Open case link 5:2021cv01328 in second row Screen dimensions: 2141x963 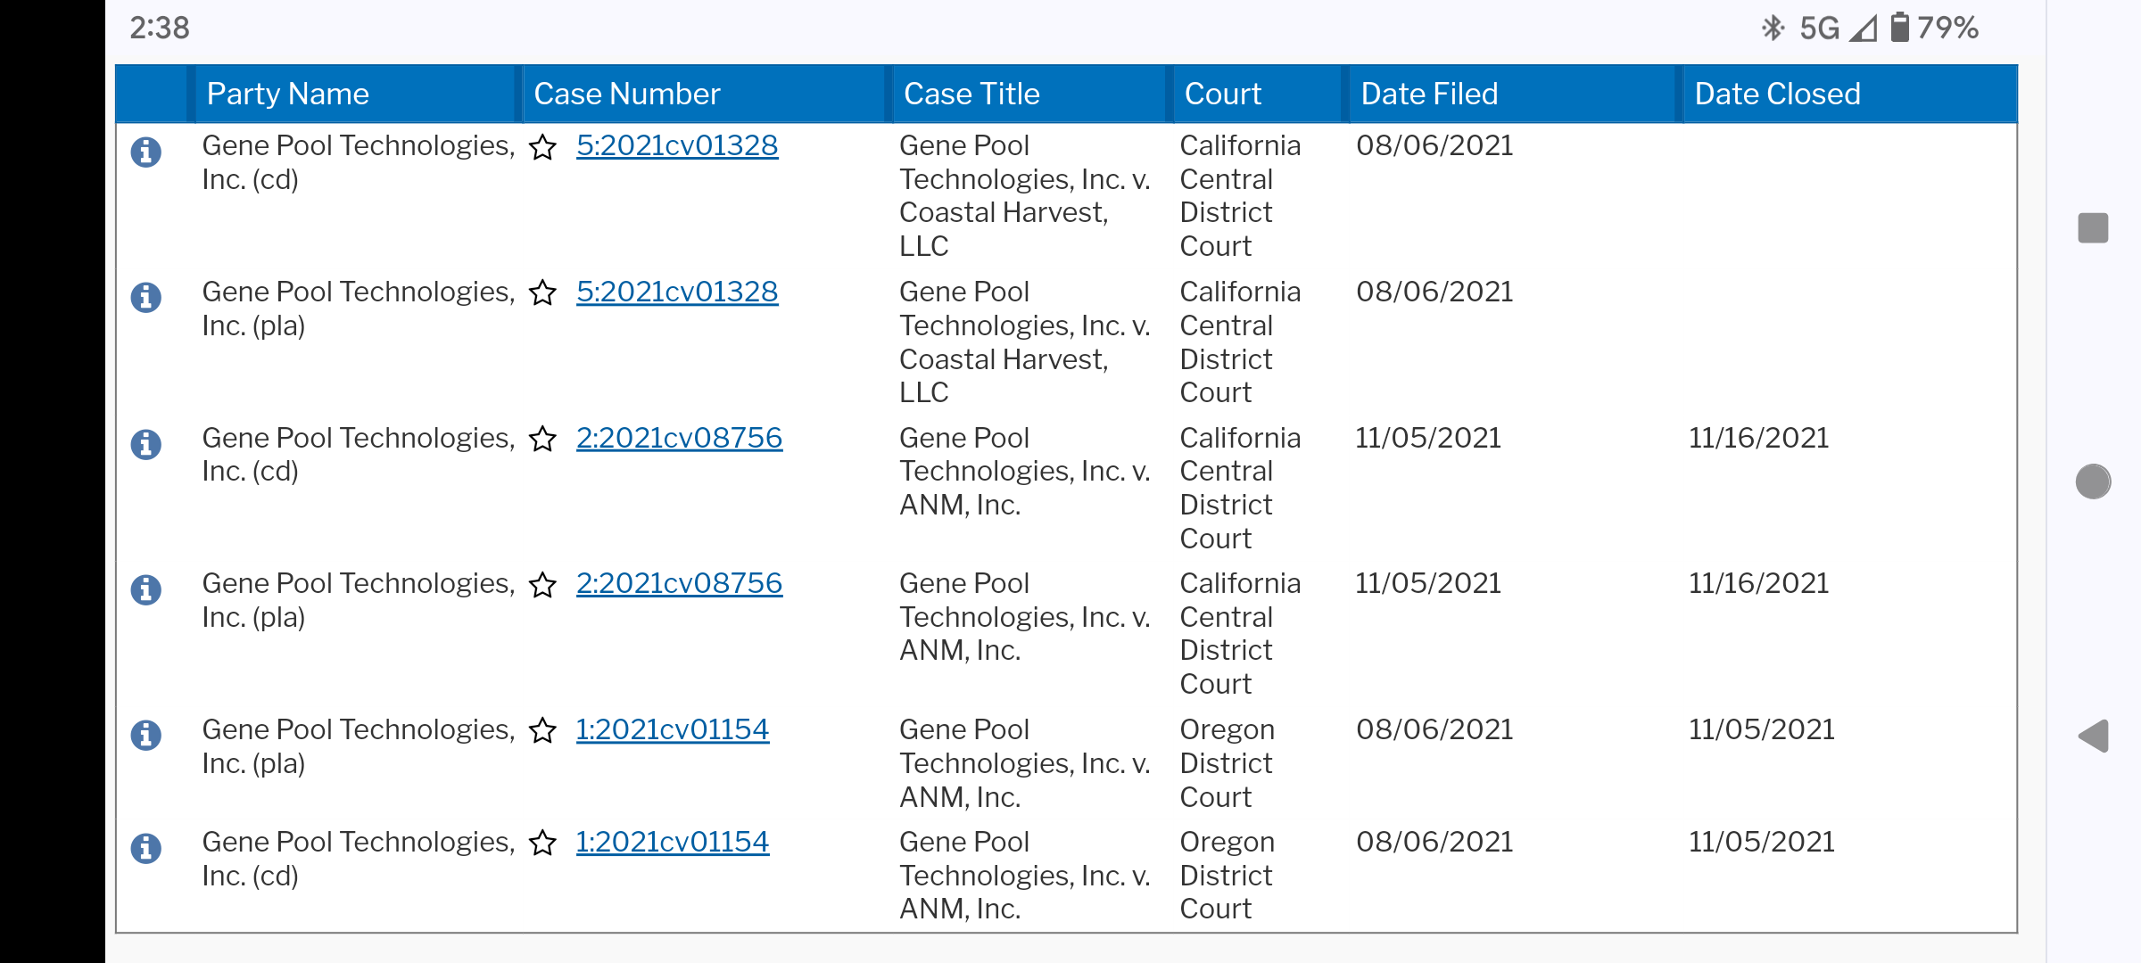677,292
